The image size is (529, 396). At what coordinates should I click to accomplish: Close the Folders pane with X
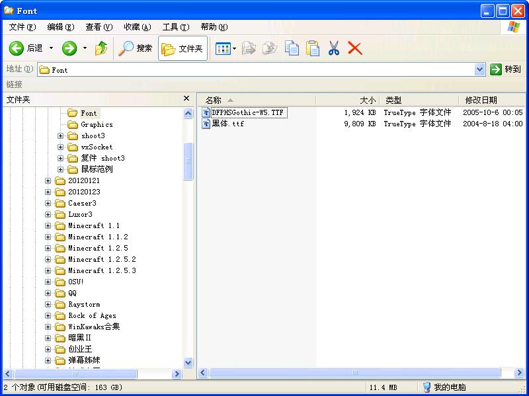click(x=186, y=99)
